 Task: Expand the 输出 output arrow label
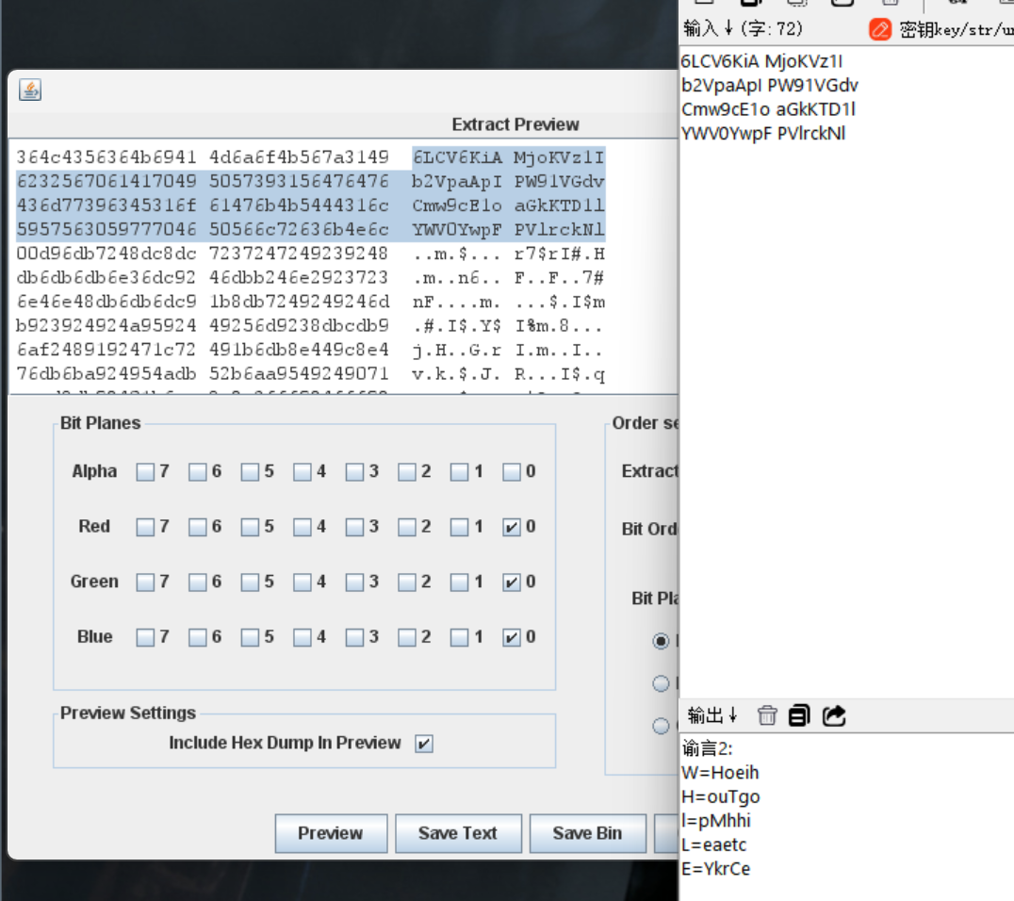713,715
